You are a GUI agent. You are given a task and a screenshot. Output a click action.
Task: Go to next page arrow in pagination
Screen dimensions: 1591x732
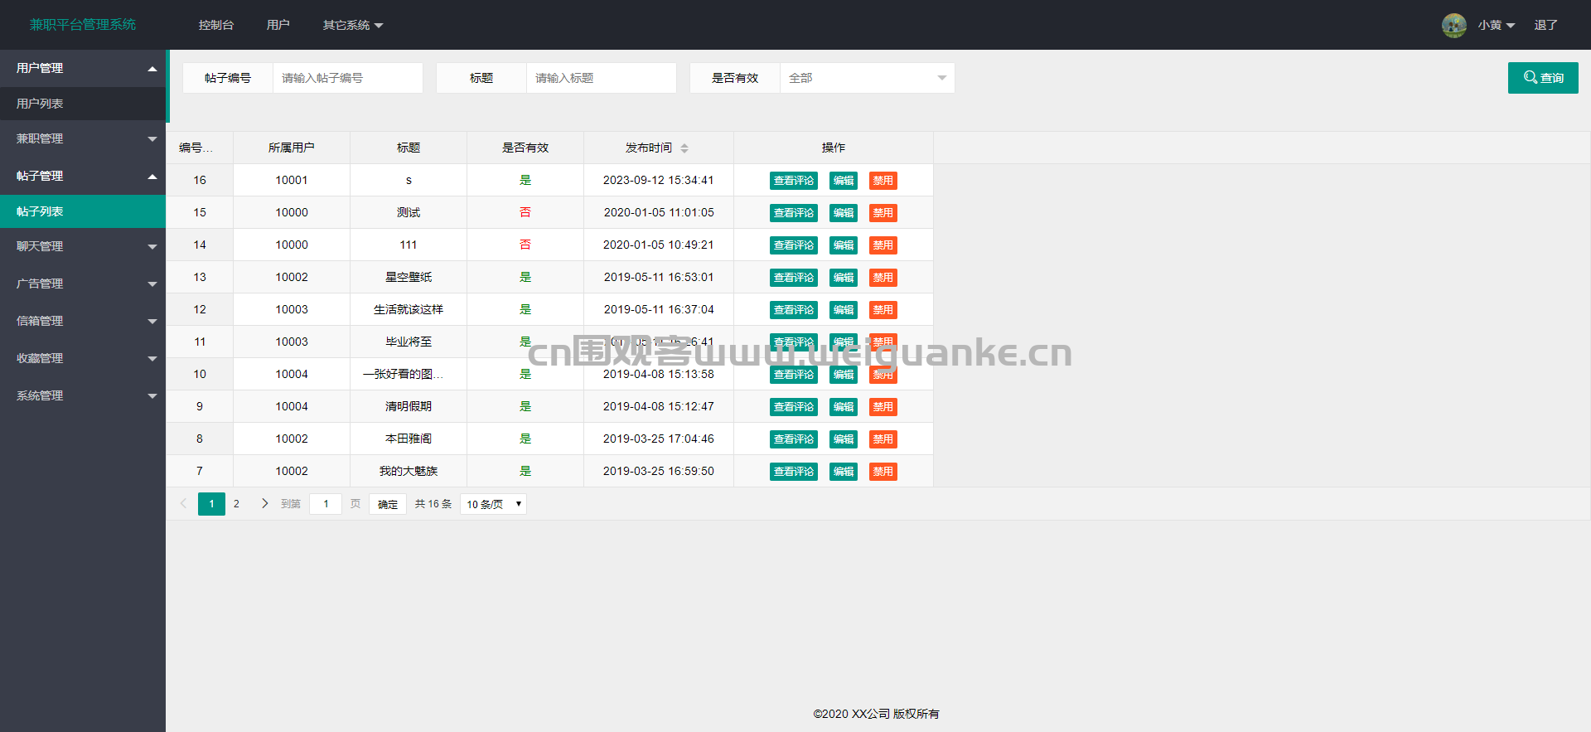tap(264, 503)
